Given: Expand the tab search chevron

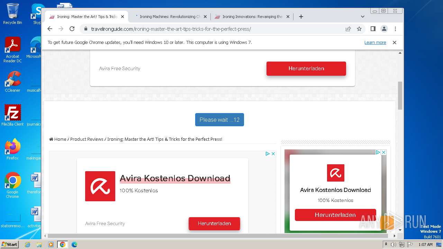Looking at the screenshot, I should pos(363,17).
